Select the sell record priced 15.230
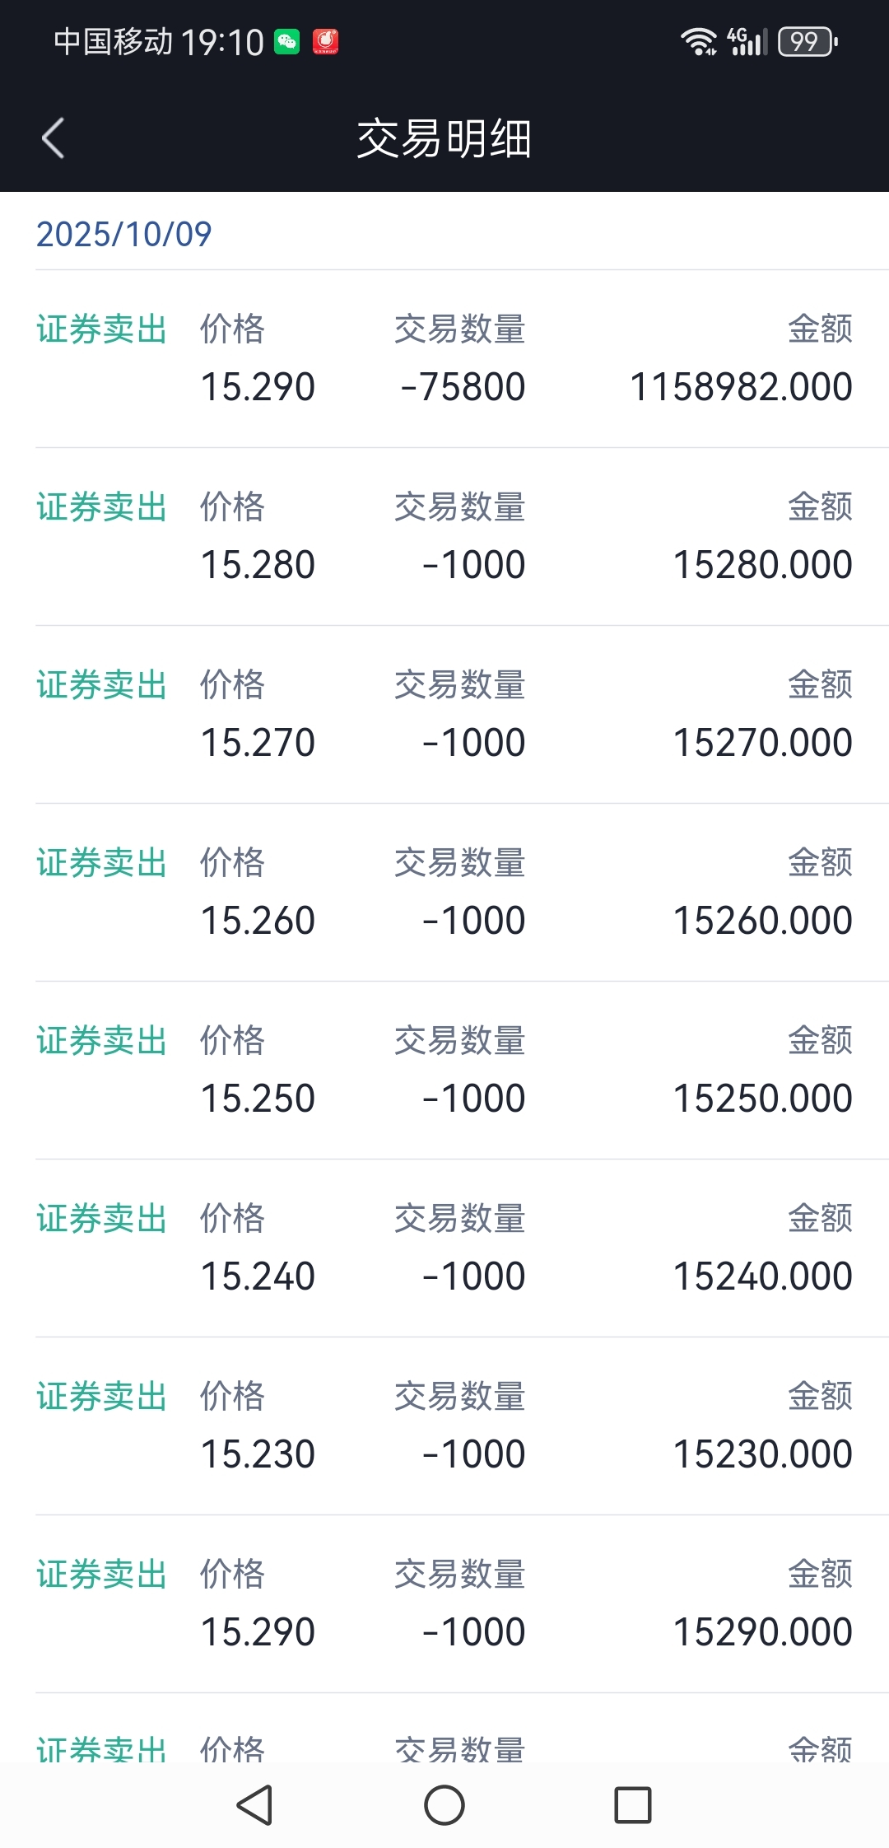The height and width of the screenshot is (1848, 889). (x=444, y=1426)
